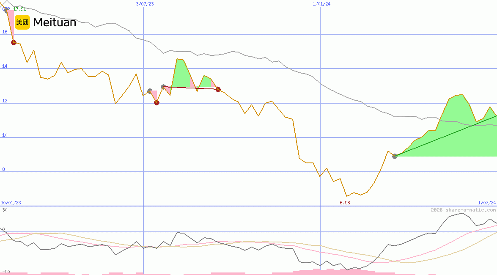Viewport: 497px width, 275px height.
Task: Click the 1/01/24 date label
Action: pyautogui.click(x=321, y=4)
